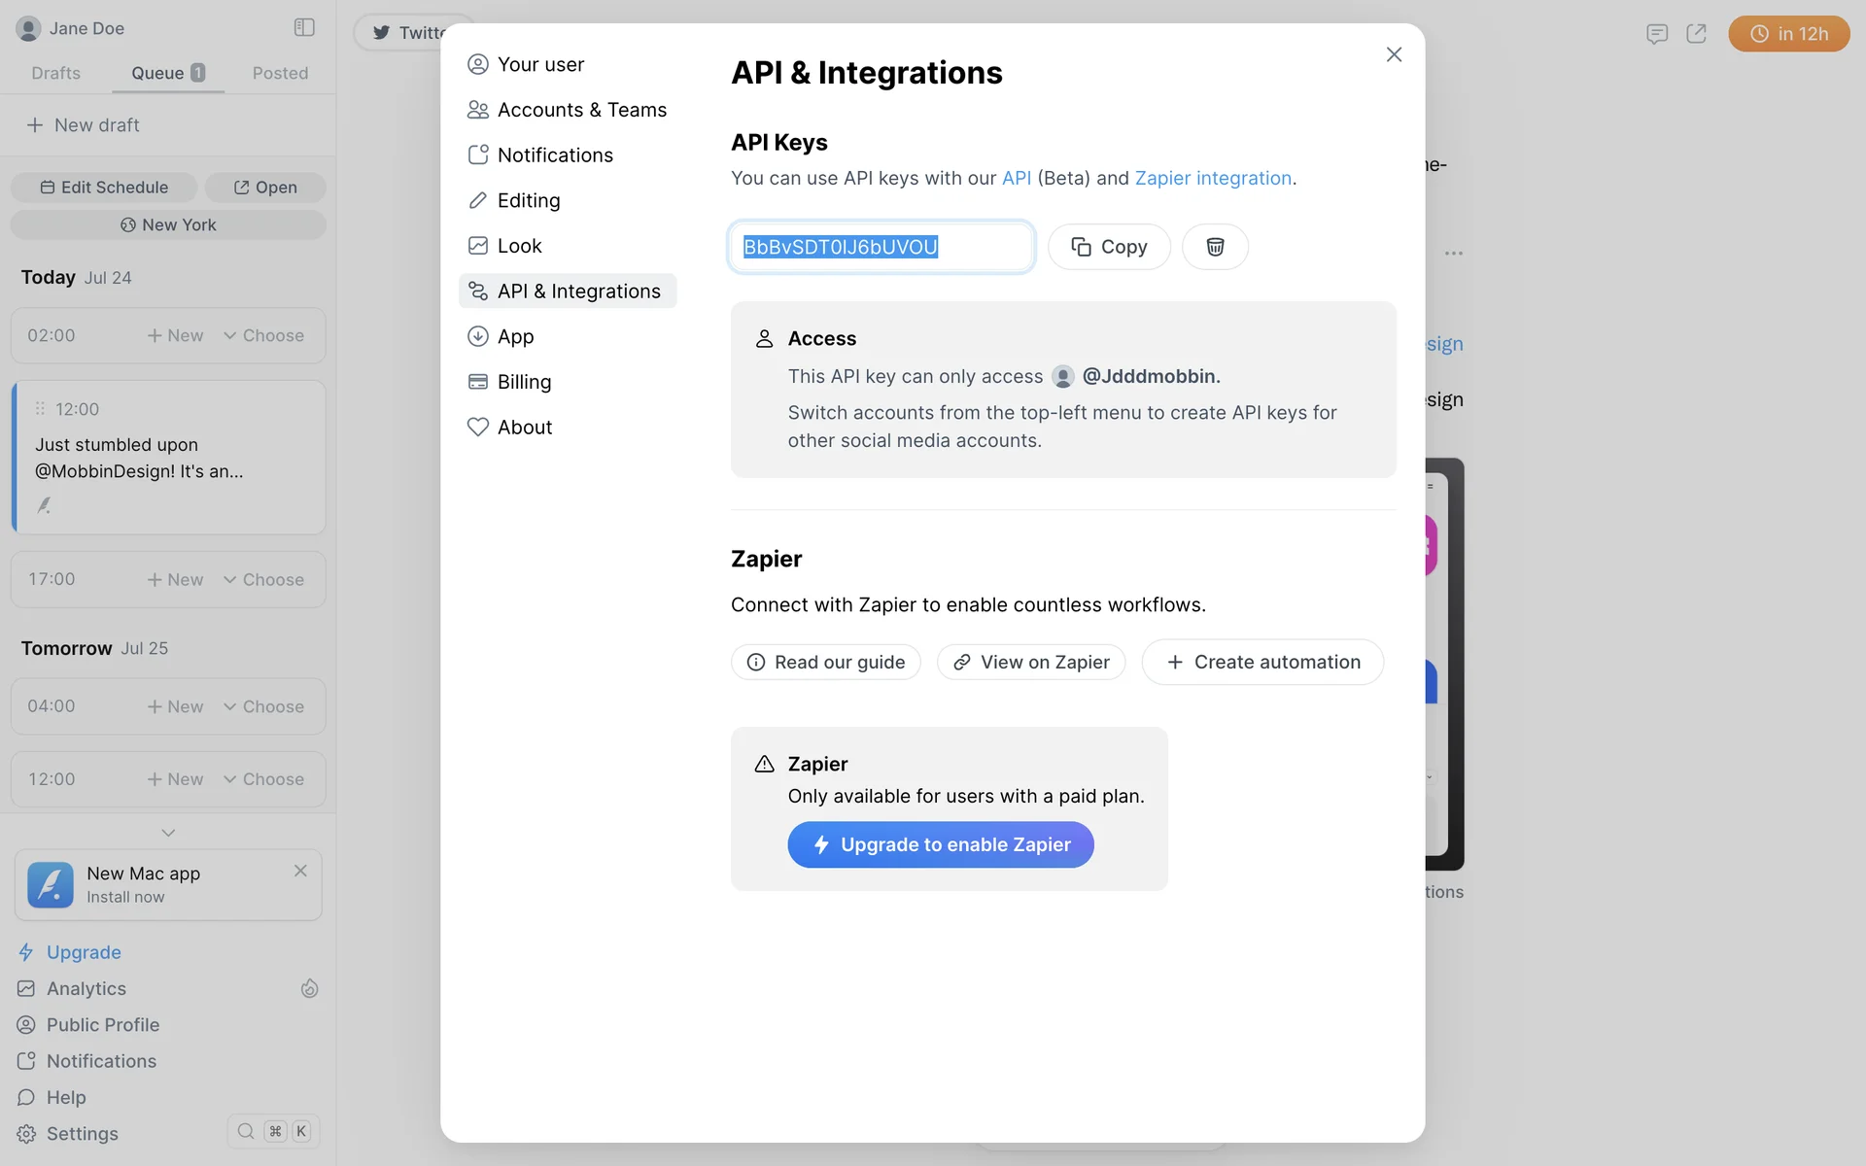The image size is (1866, 1166).
Task: Expand Choose dropdown for 17:00 slot
Action: coord(263,579)
